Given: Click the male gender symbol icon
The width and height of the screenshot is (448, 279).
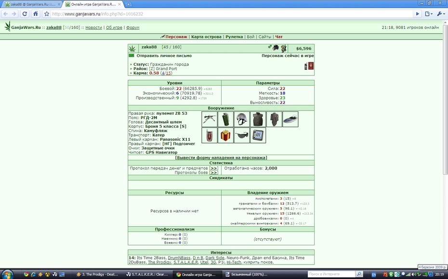Looking at the screenshot, I should click(x=269, y=47).
